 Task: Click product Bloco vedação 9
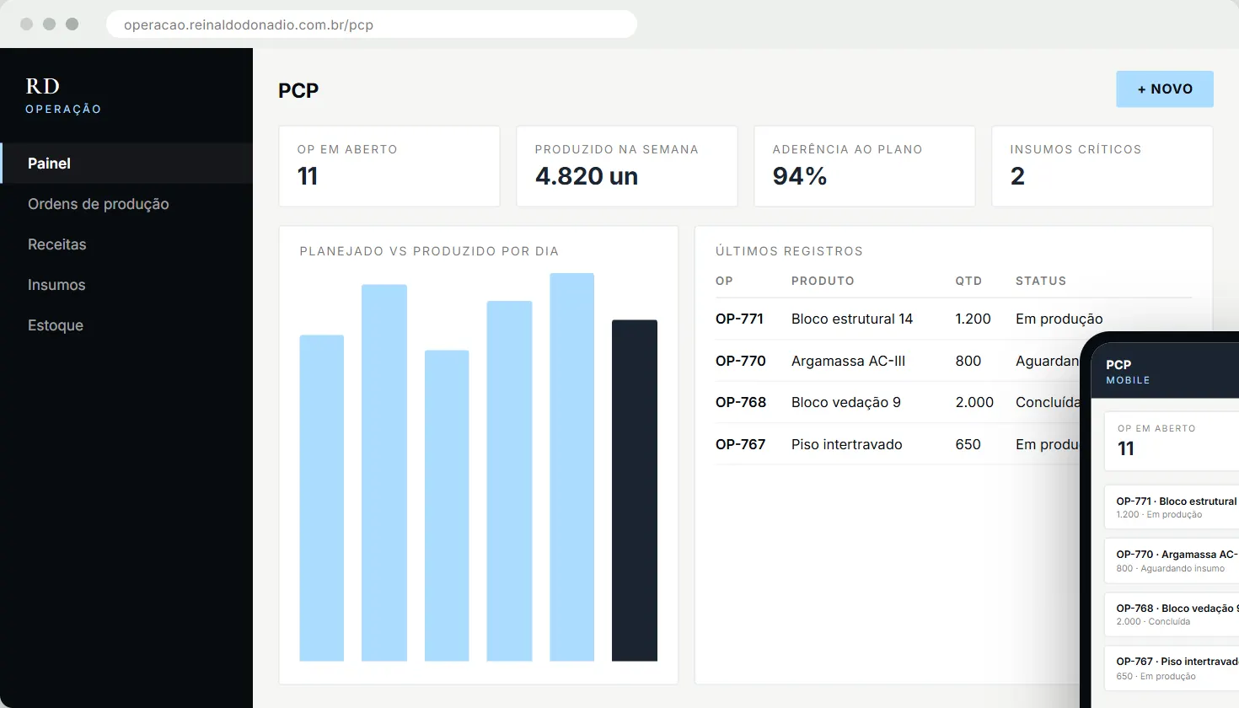tap(846, 402)
